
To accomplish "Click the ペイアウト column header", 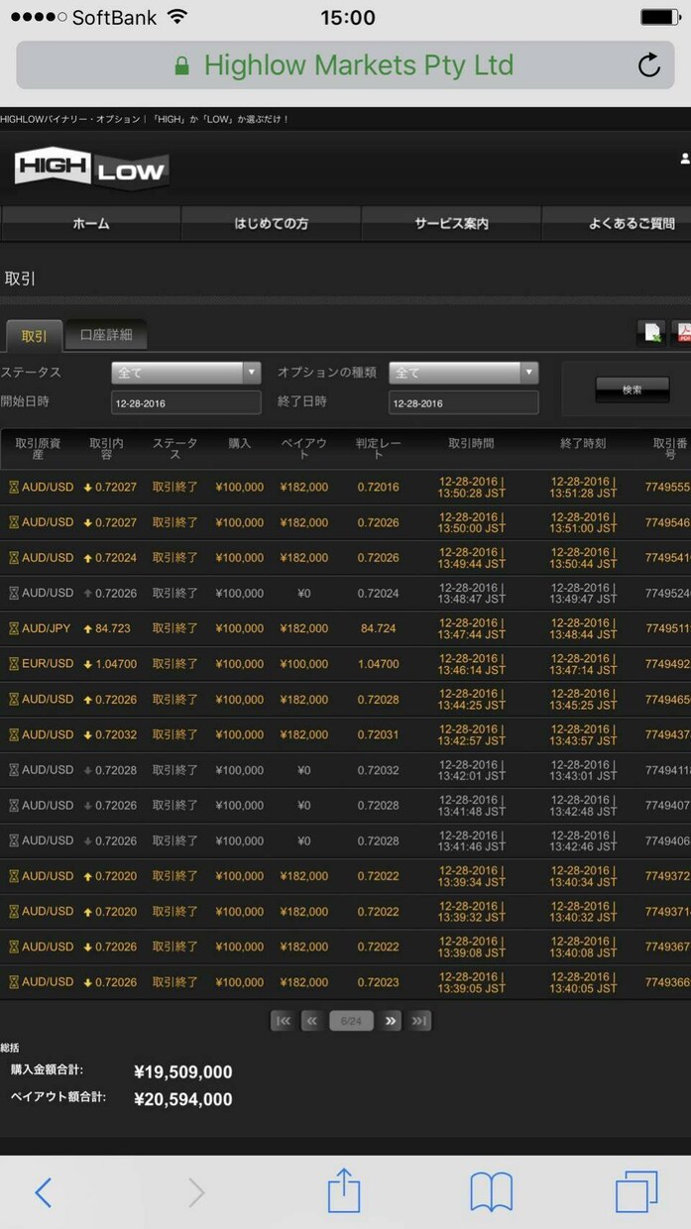I will (304, 449).
